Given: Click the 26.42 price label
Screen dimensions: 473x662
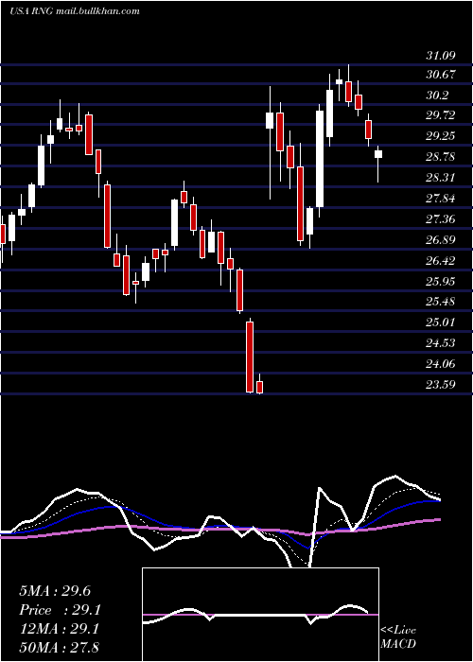Looking at the screenshot, I should [441, 260].
